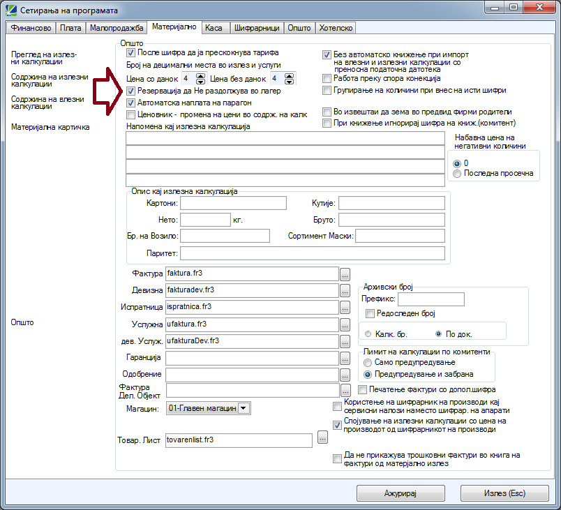Uncheck 'Резервација да Не раздолжува во лагер'

131,91
